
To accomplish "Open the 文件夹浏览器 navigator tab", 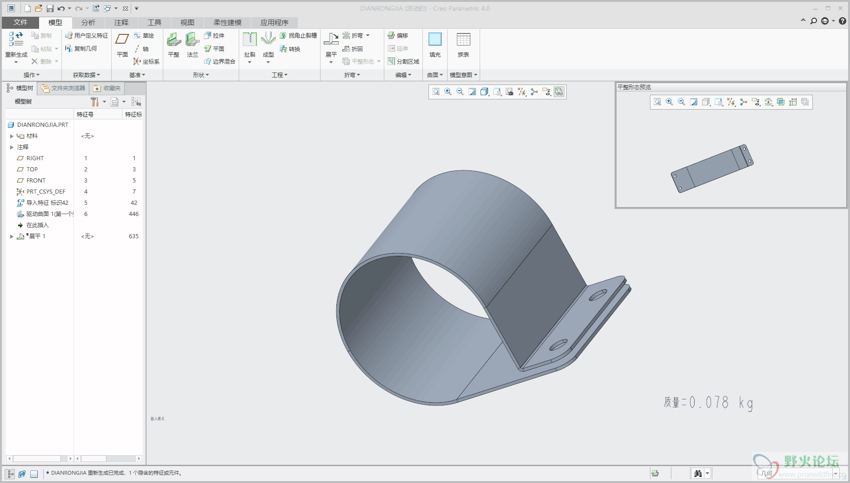I will 63,88.
